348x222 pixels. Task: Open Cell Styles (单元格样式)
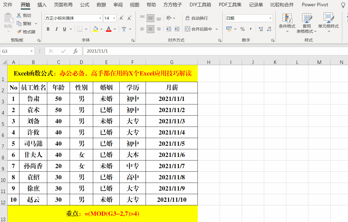(328, 23)
